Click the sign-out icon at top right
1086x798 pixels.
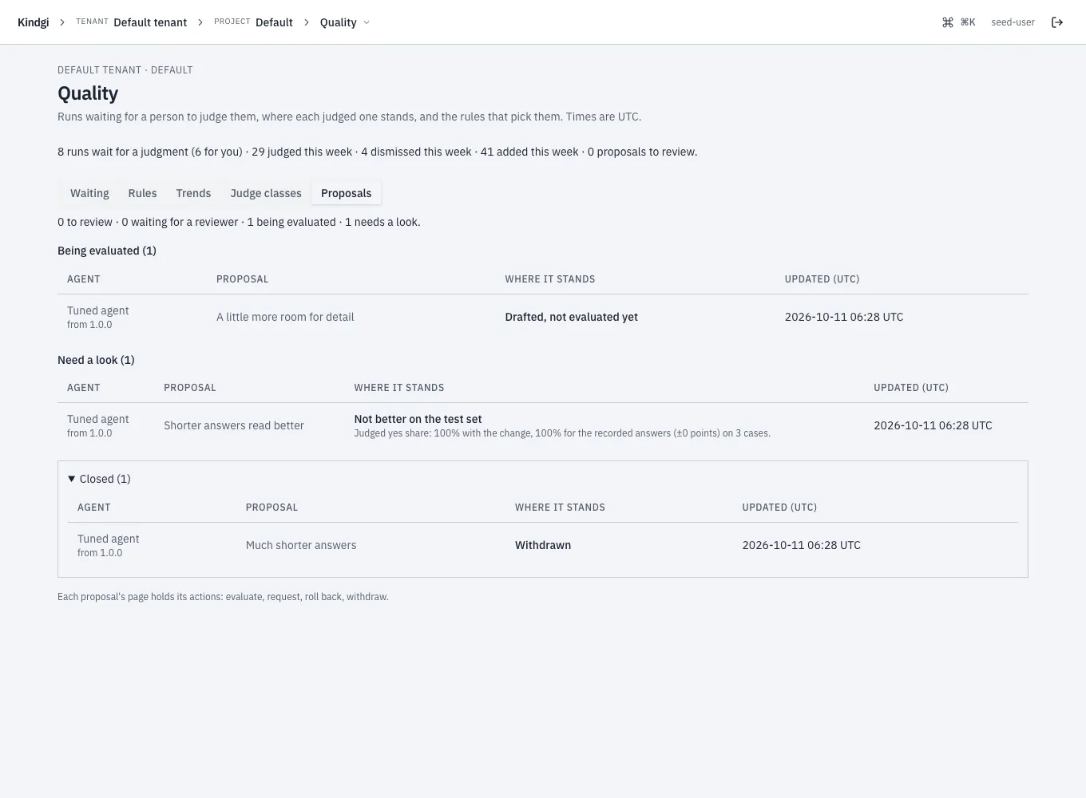pos(1057,22)
